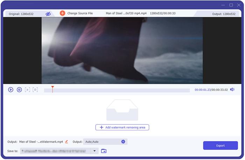Play the video preview
Screen dimensions: 245x160
tap(10, 90)
